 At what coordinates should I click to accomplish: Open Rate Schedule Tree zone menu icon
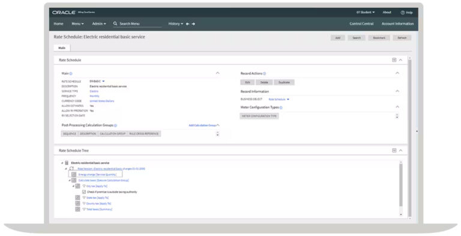[x=394, y=151]
